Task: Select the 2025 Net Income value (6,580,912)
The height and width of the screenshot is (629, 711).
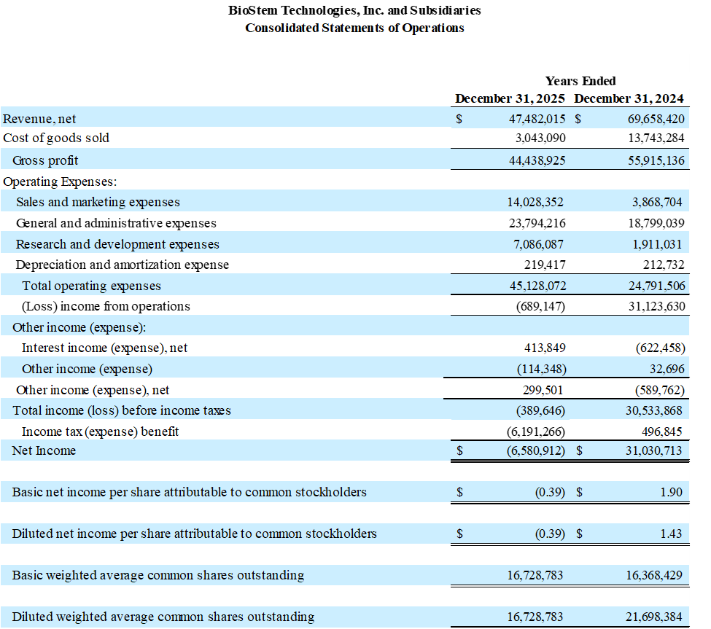Action: pyautogui.click(x=535, y=451)
